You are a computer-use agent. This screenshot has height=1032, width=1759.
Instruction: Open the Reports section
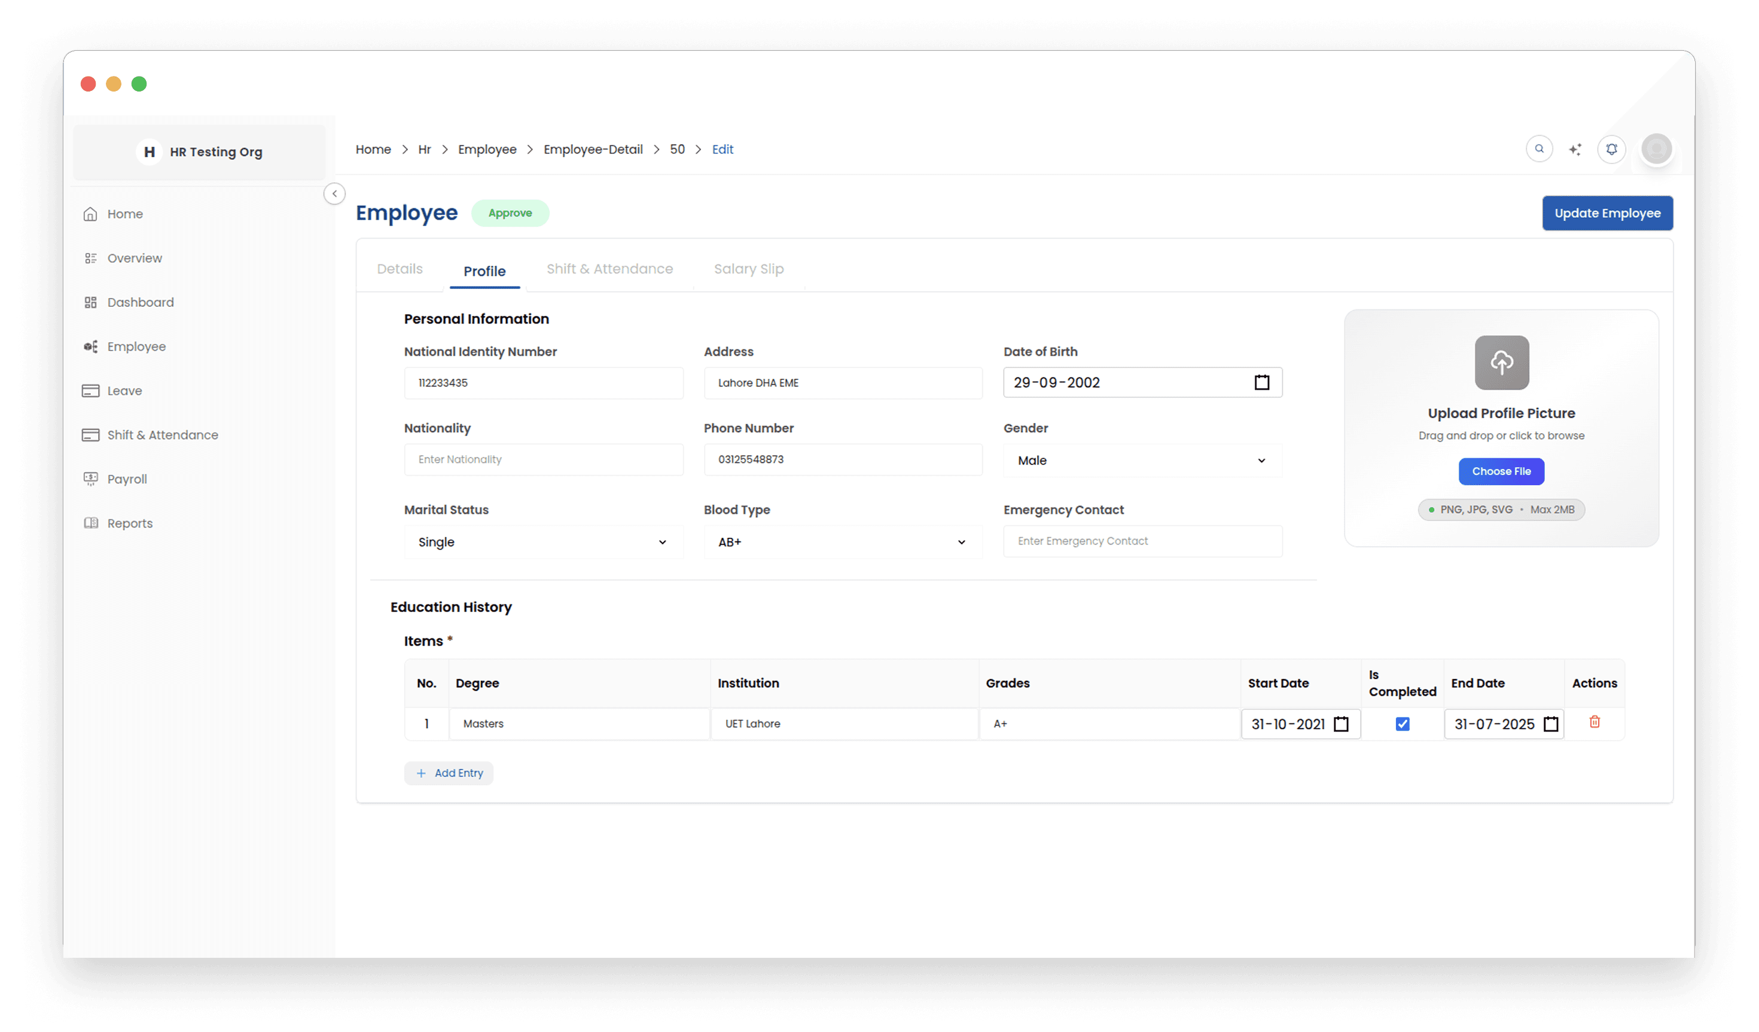click(129, 523)
